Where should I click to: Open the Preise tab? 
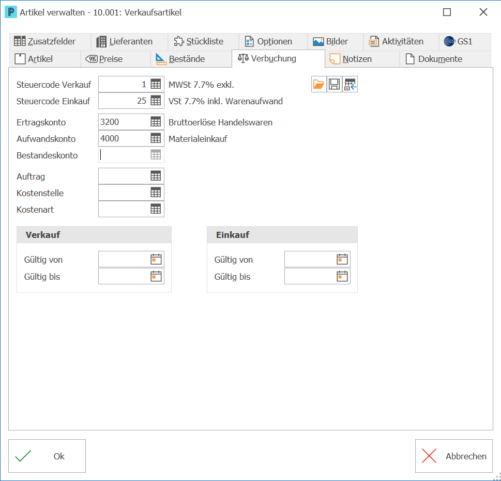(115, 59)
